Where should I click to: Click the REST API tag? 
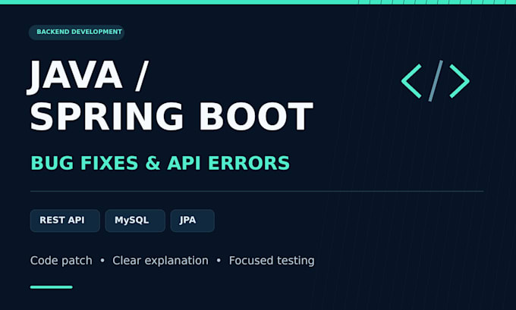64,221
